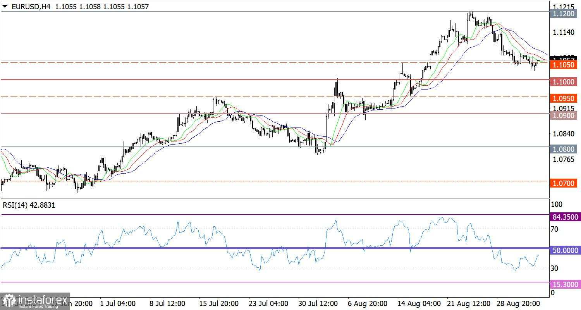Image resolution: width=581 pixels, height=310 pixels.
Task: Click the 1.0765 price scale value
Action: click(564, 159)
